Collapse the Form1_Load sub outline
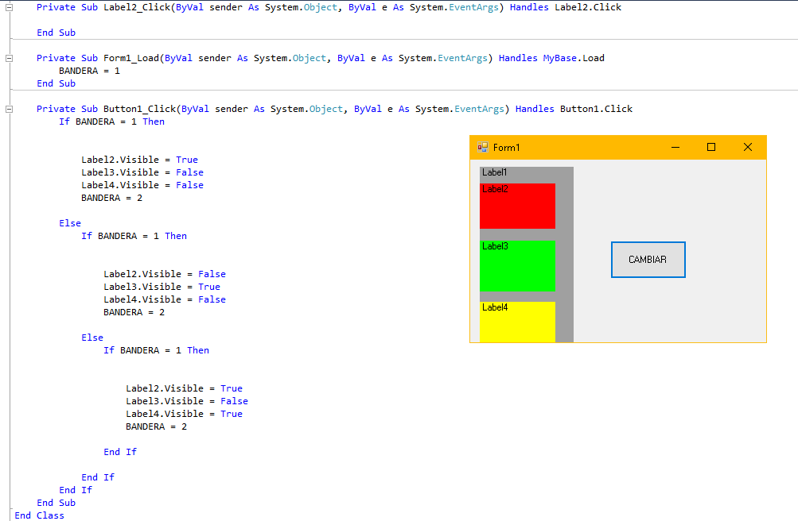798x521 pixels. pyautogui.click(x=10, y=59)
